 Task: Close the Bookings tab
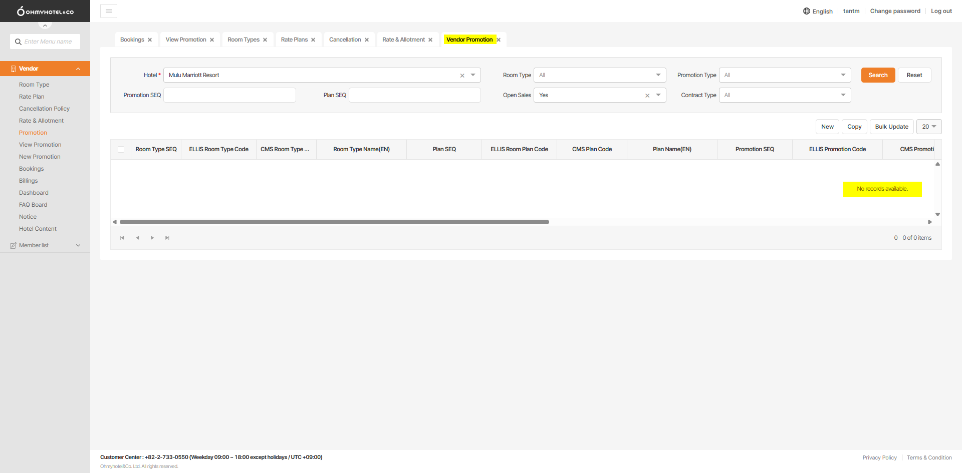coord(150,40)
